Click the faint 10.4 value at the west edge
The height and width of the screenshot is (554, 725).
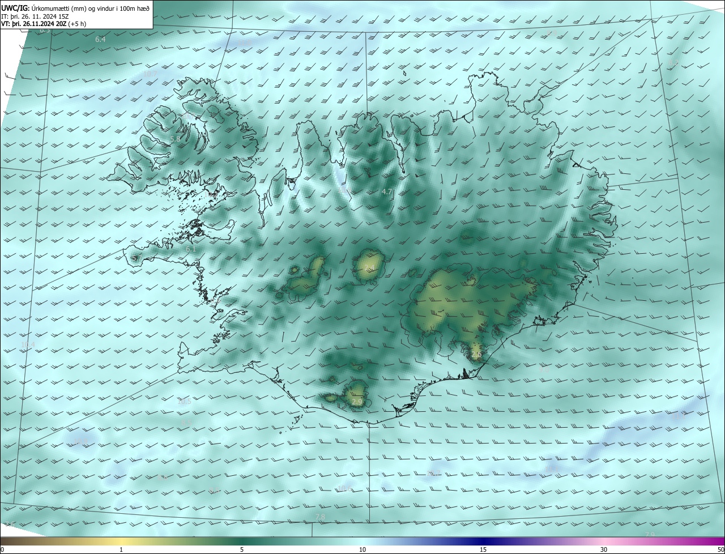(28, 344)
